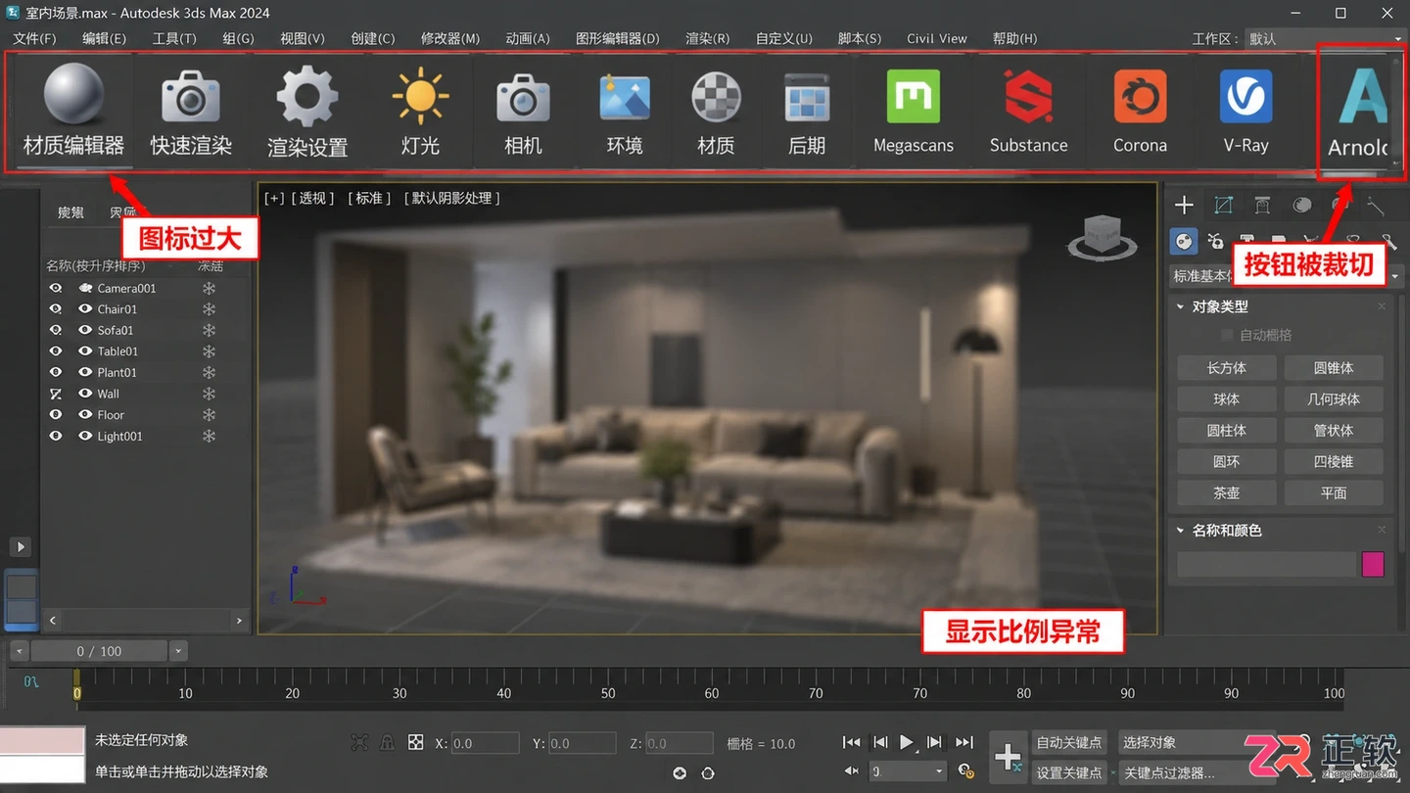Expand the side panel arrow button
Screen dimensions: 1410x793
[21, 546]
